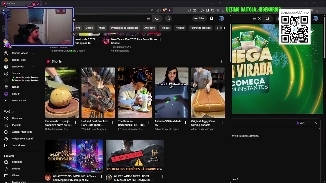Screen dimensions: 326x183
Task: Select the Mixes filter chip
Action: pos(102,28)
